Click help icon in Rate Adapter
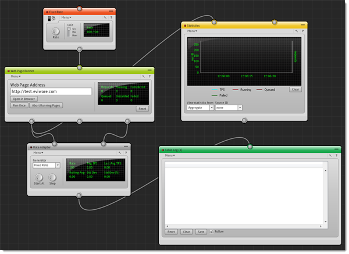The image size is (349, 254). pyautogui.click(x=126, y=153)
